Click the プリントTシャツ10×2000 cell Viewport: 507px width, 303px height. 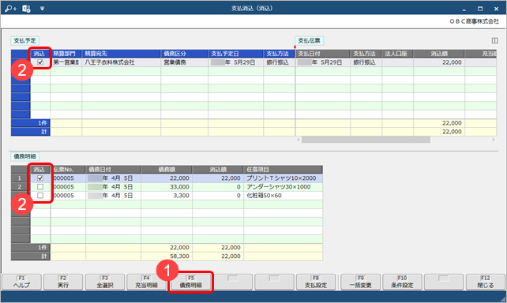pyautogui.click(x=283, y=178)
